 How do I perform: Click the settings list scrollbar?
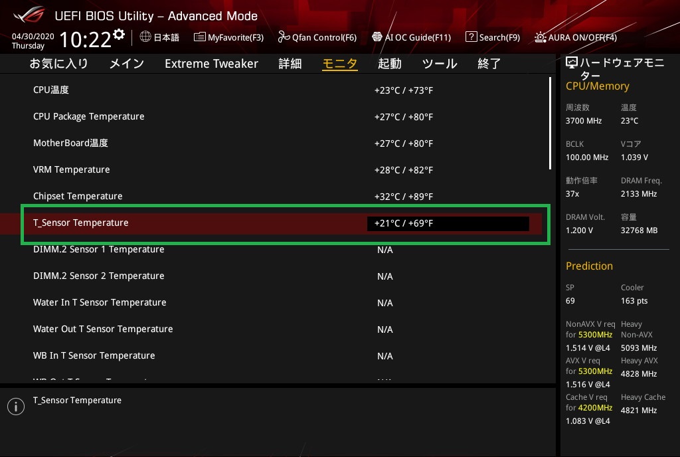pyautogui.click(x=550, y=123)
